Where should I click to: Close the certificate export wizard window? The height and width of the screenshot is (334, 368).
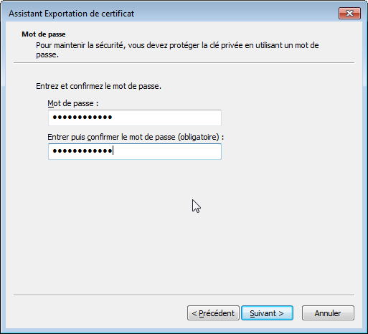tap(349, 14)
